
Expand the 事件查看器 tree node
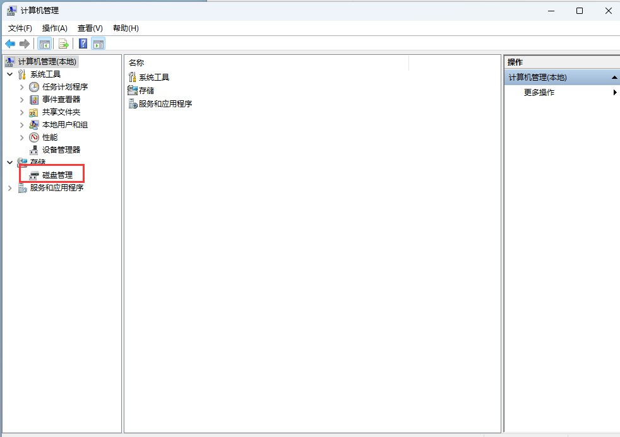coord(21,99)
